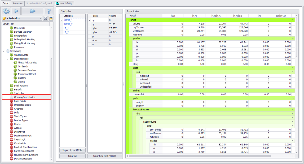Click the Import from SPCSV button
Viewport: 304px width, 164px height.
coord(72,150)
